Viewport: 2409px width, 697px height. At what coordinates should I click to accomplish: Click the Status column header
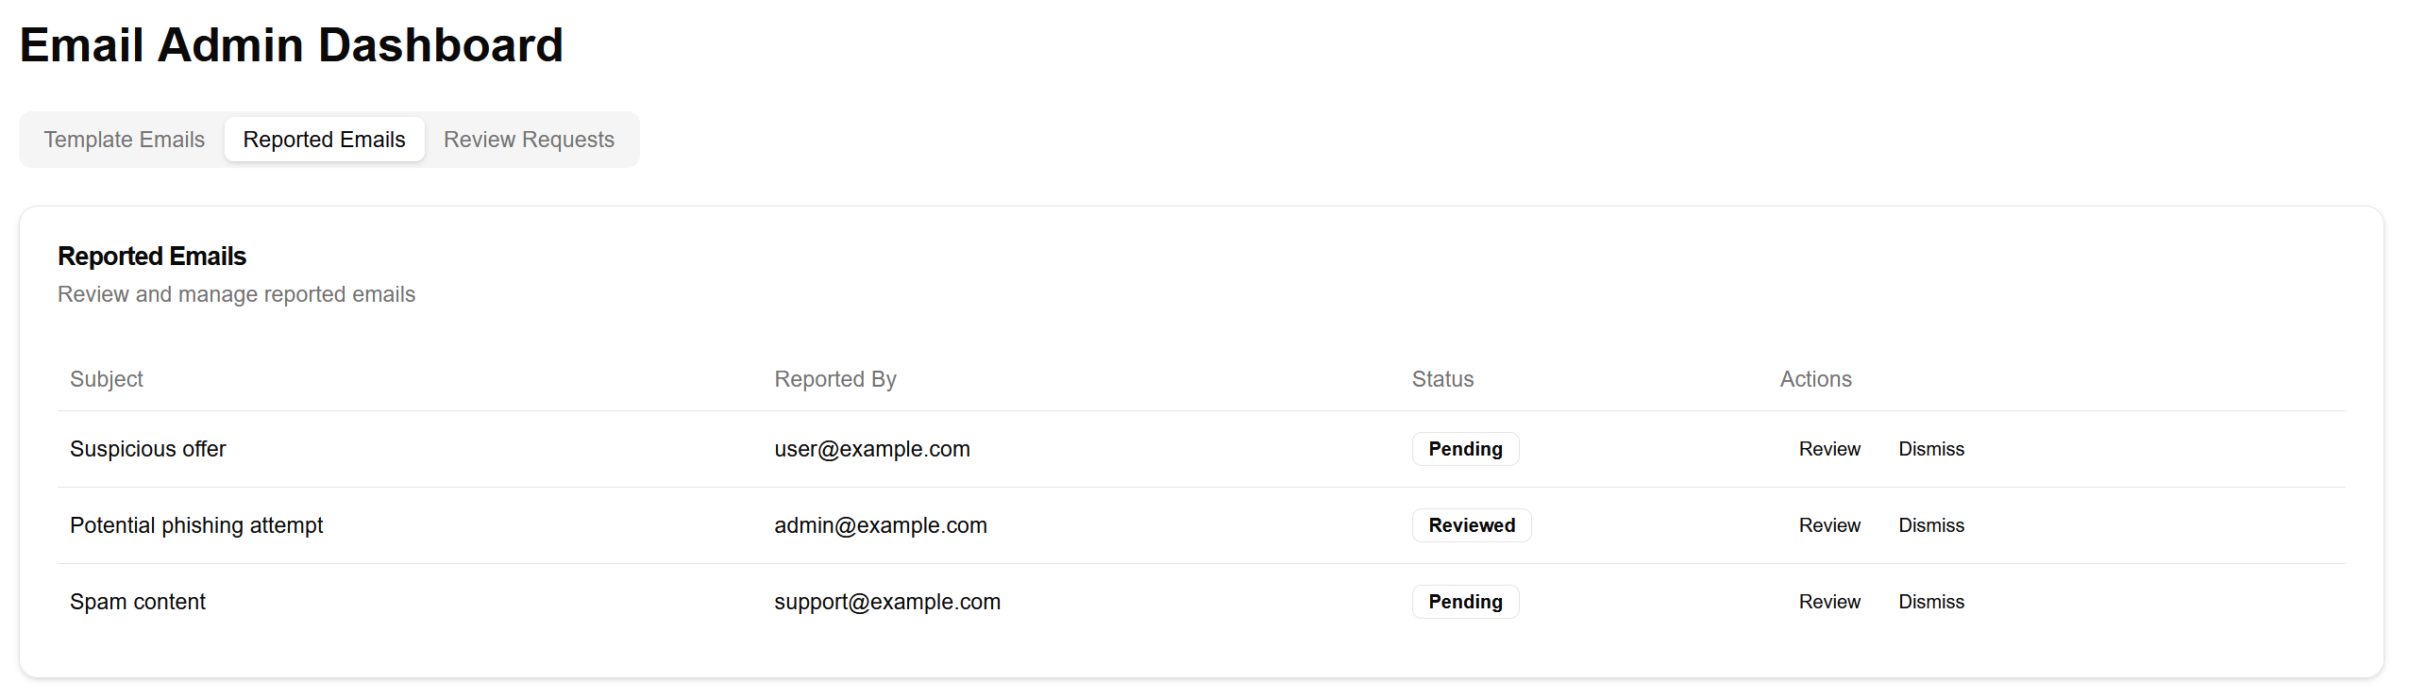click(x=1441, y=379)
